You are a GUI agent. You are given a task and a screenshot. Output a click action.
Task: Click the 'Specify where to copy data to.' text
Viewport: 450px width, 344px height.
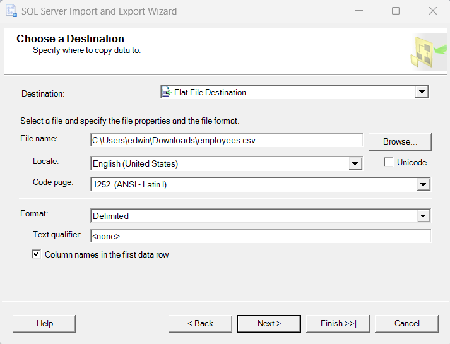click(86, 50)
